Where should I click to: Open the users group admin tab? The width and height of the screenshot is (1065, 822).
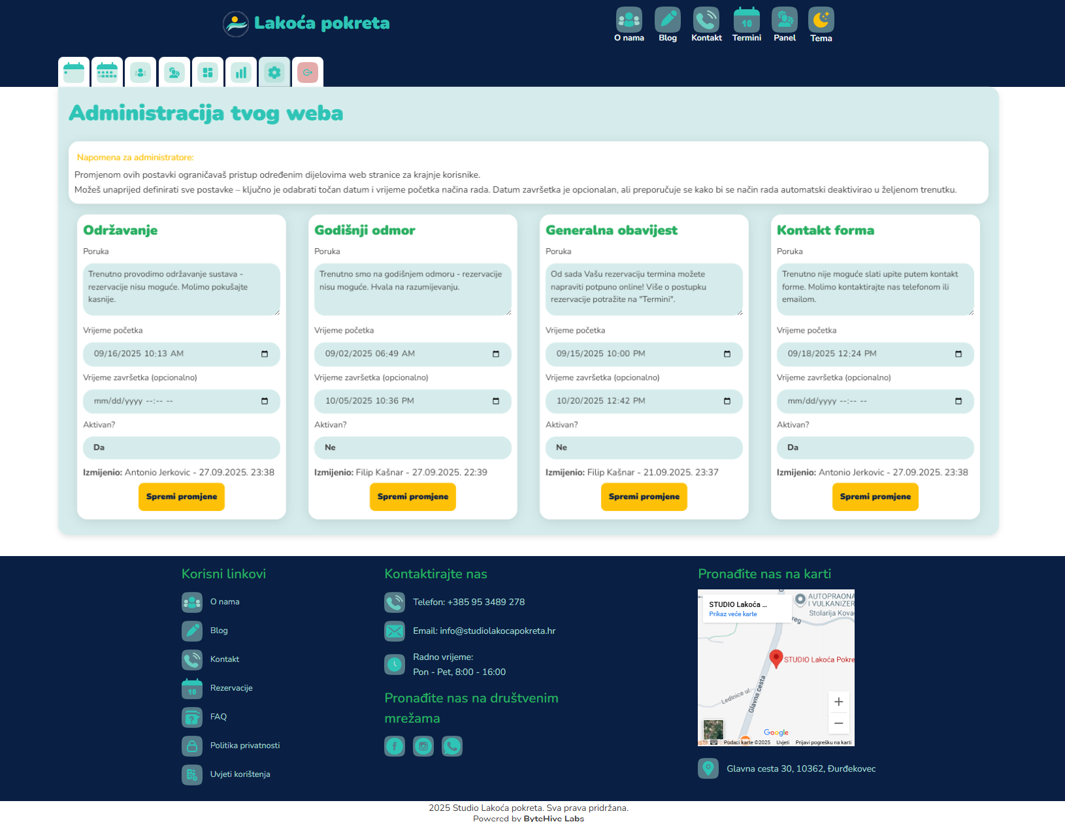(x=140, y=73)
